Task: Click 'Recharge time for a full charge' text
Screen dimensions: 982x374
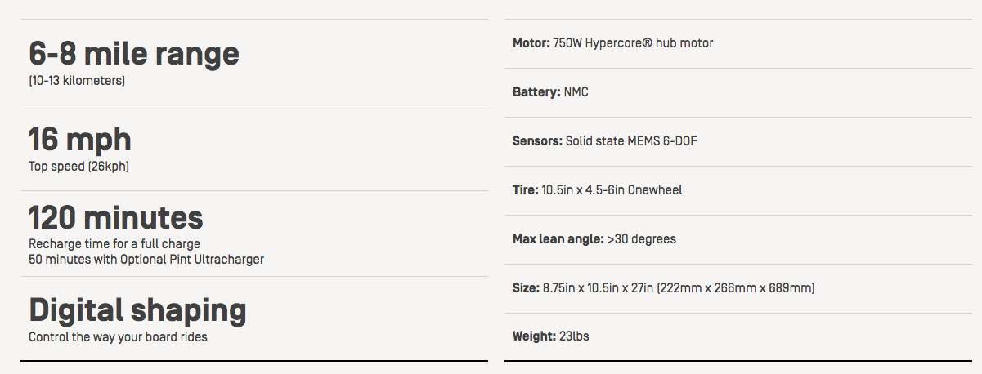Action: (x=114, y=243)
